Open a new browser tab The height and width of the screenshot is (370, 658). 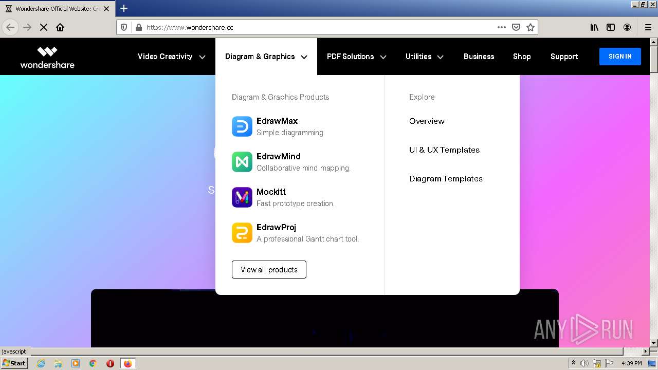click(124, 8)
